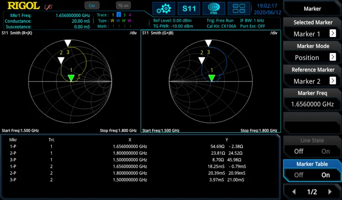Toggle the Cor correction indicator
The height and width of the screenshot is (200, 342).
pyautogui.click(x=91, y=6)
